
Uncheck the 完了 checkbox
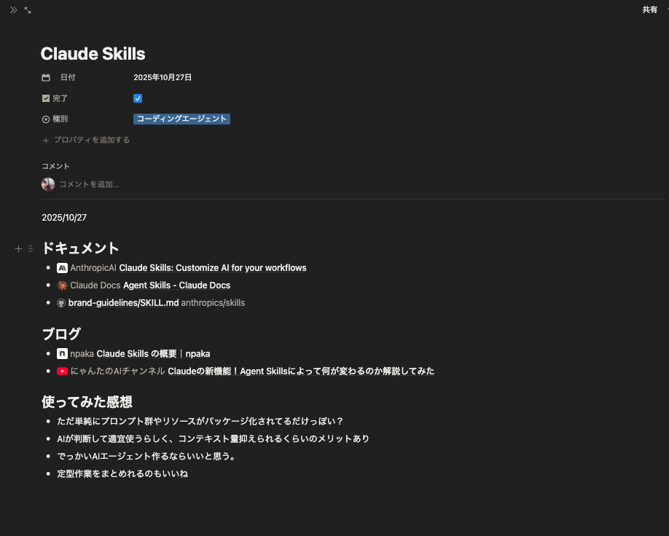coord(138,98)
